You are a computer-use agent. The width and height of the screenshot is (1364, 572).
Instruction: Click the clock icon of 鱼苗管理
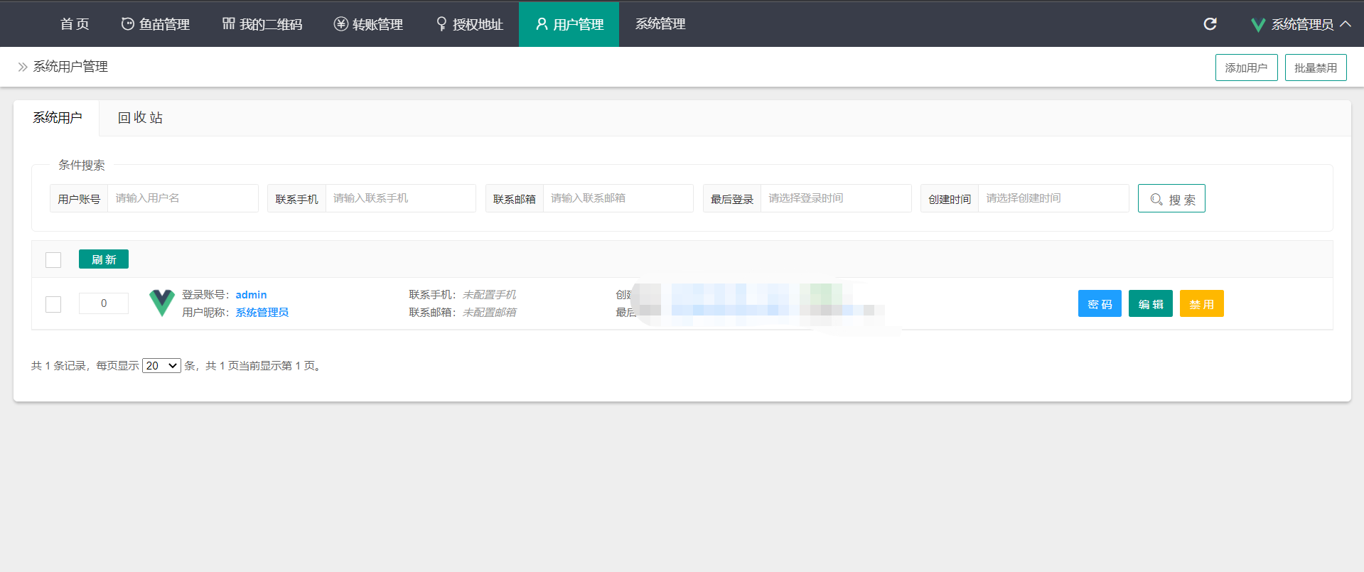coord(128,24)
